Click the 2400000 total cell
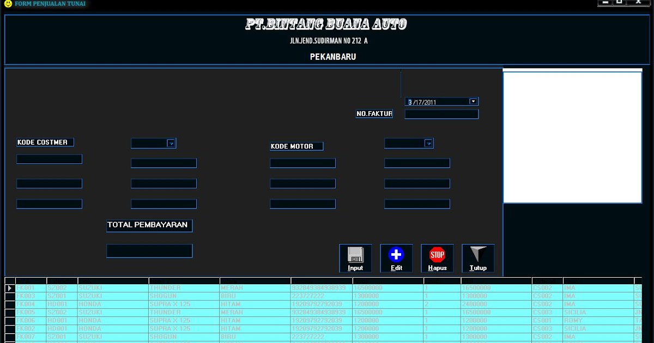 tap(496, 304)
